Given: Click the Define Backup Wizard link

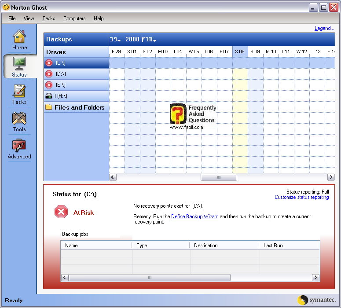Looking at the screenshot, I should click(x=194, y=216).
